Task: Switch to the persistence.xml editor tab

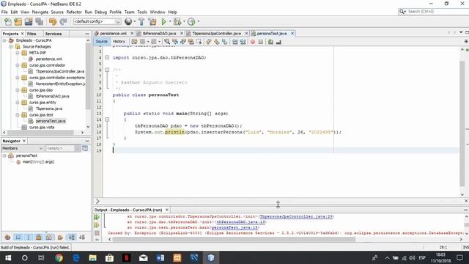Action: pyautogui.click(x=113, y=34)
